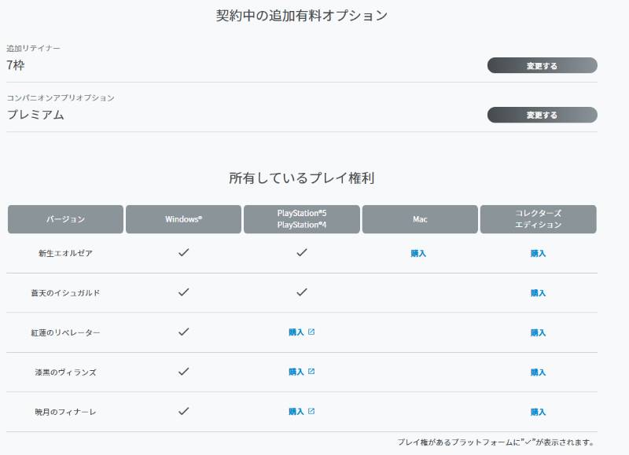Open external link icon for 暁月のフィナーレ PlayStation
629x455 pixels.
[x=311, y=411]
